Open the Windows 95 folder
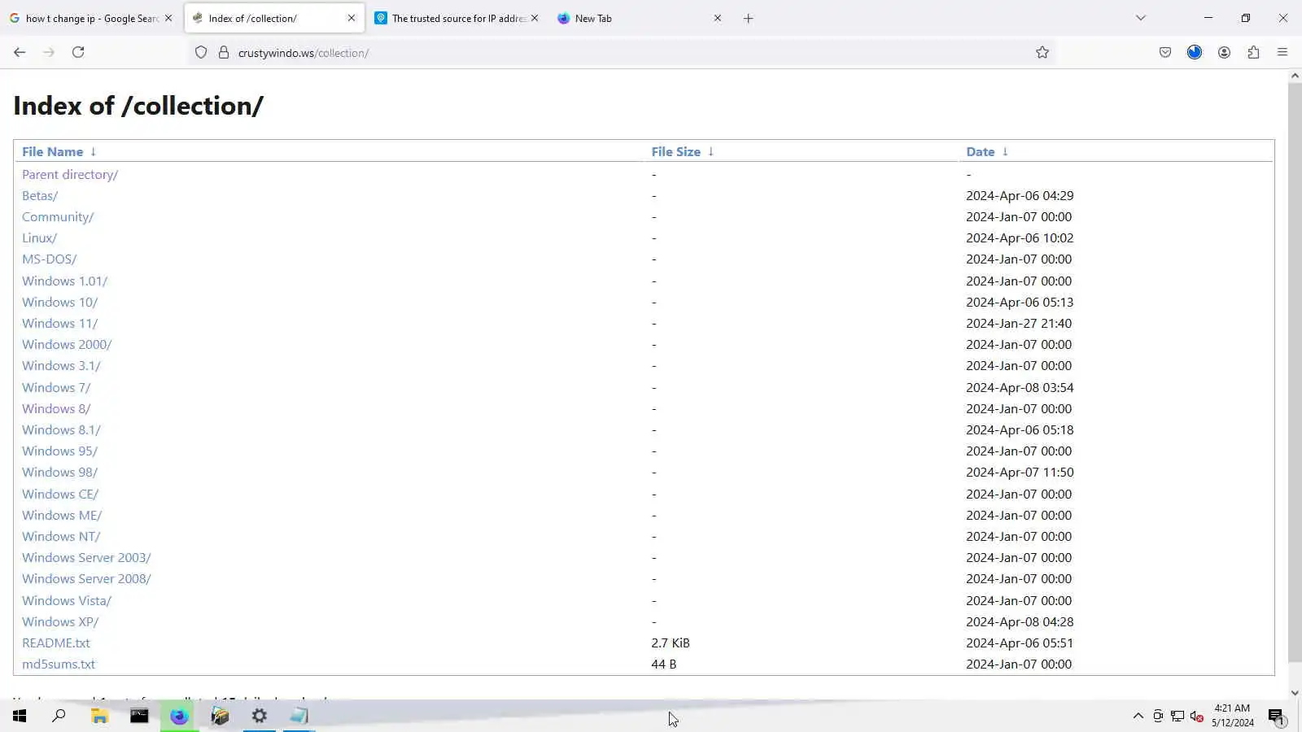The width and height of the screenshot is (1302, 732). click(59, 451)
